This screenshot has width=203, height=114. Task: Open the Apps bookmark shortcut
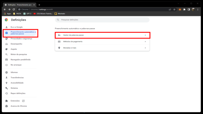[x=8, y=14]
